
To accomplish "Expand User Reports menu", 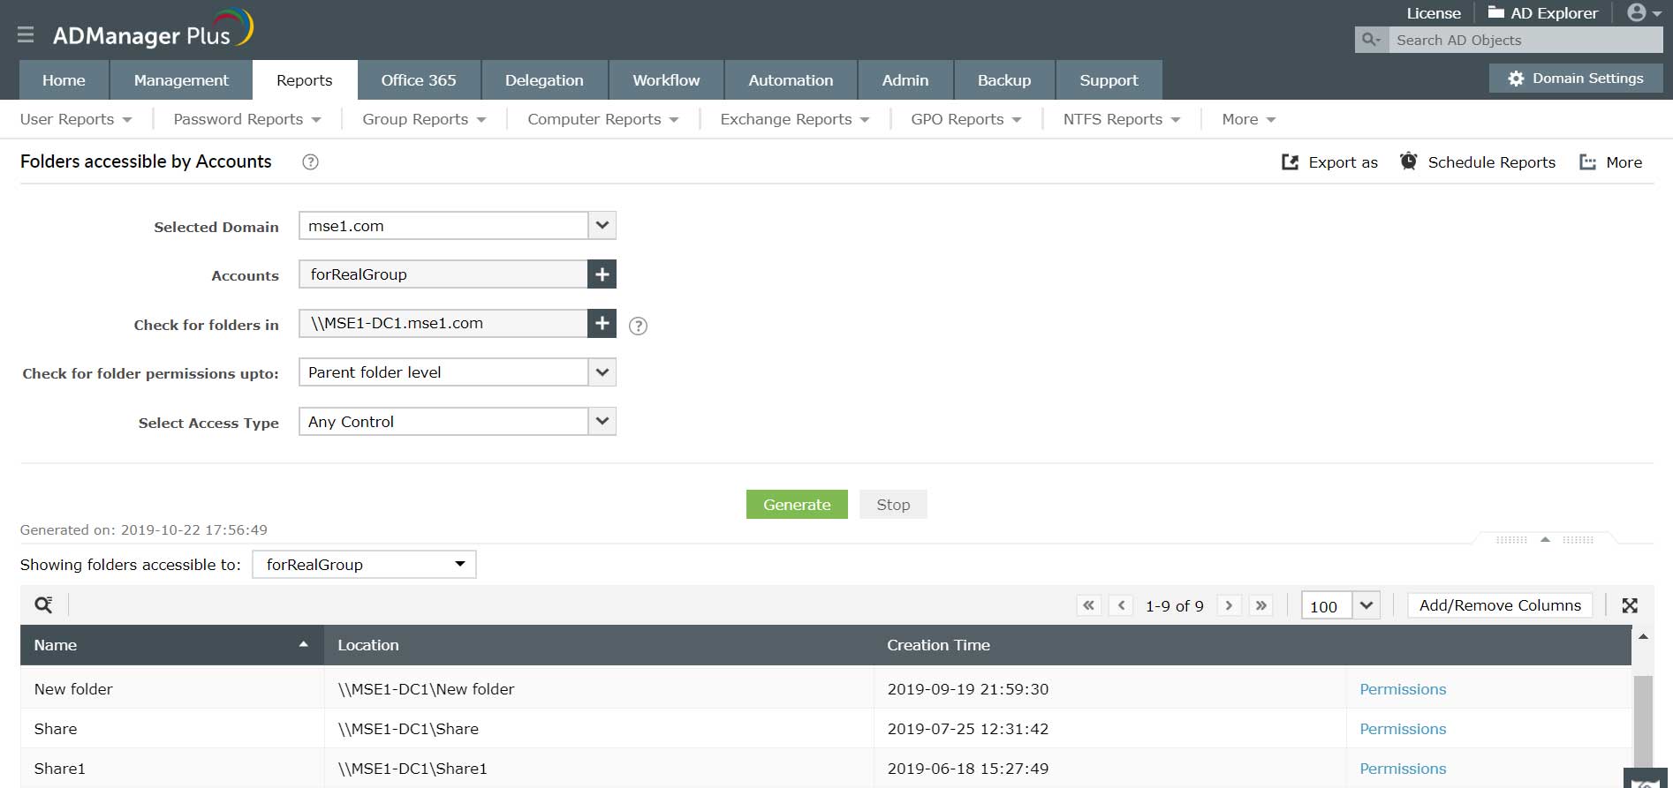I will point(76,119).
